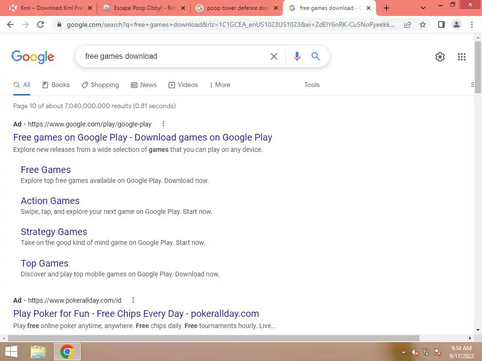
Task: Click the muted volume tray icon
Action: tap(415, 353)
